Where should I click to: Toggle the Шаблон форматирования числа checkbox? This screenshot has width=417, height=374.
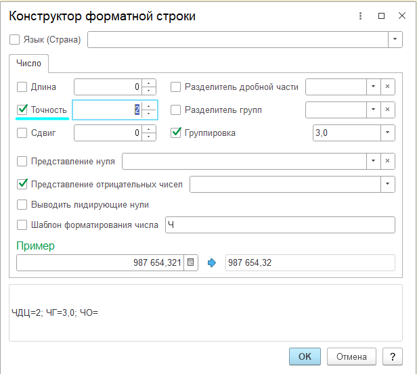22,225
